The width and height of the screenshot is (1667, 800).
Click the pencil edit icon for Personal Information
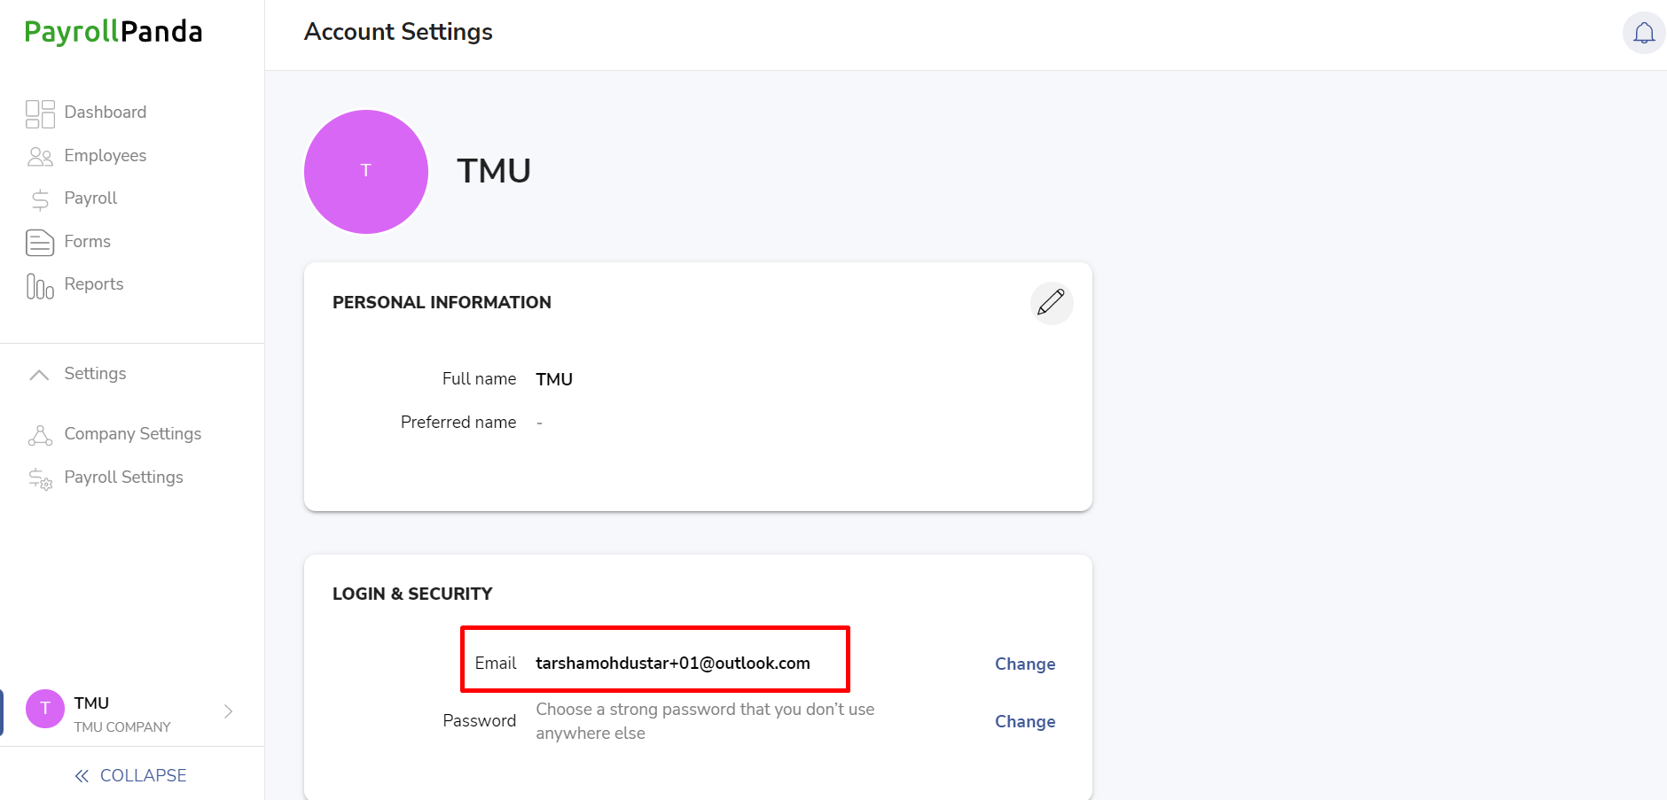[1052, 303]
